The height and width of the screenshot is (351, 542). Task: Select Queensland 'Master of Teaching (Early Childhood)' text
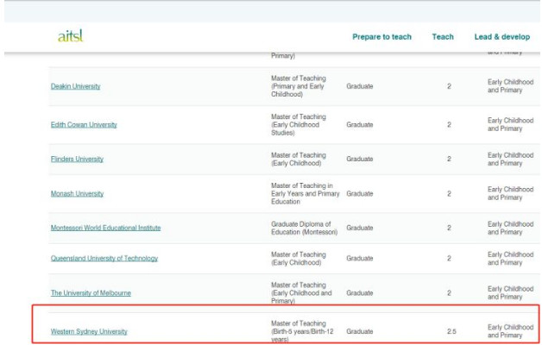coord(299,259)
